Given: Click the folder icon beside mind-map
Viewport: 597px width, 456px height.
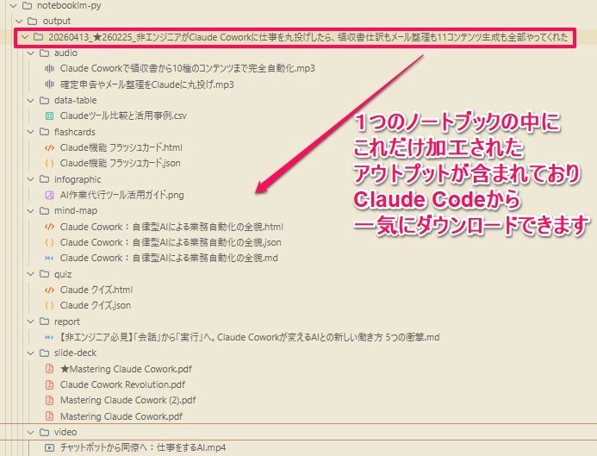Looking at the screenshot, I should (44, 210).
